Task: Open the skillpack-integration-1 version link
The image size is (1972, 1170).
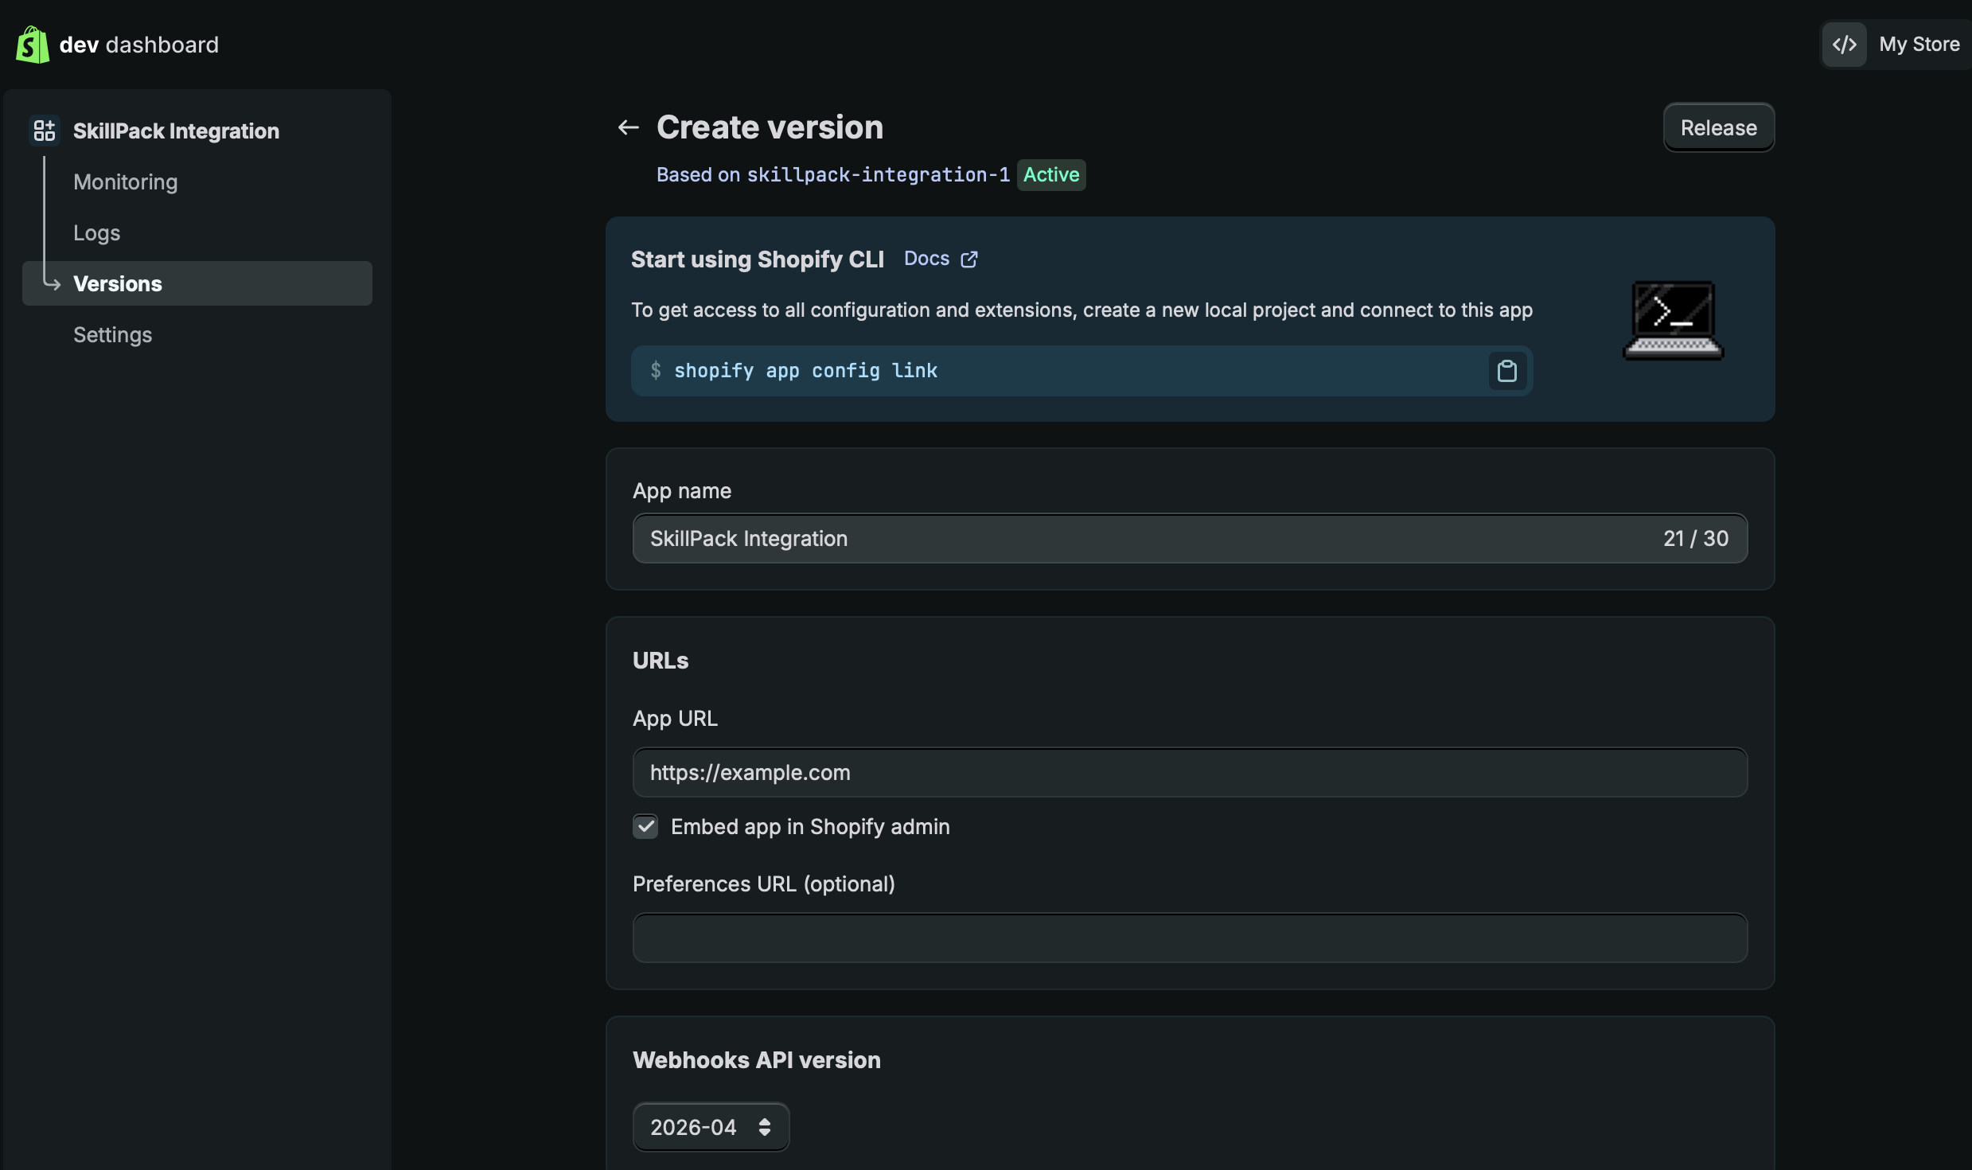Action: tap(879, 174)
